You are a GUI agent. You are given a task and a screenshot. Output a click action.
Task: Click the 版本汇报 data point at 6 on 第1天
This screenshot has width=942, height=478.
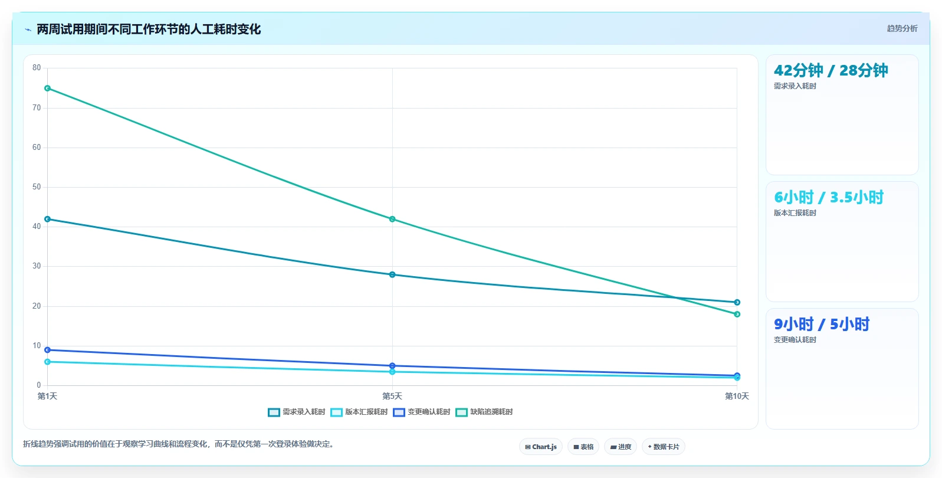tap(48, 362)
